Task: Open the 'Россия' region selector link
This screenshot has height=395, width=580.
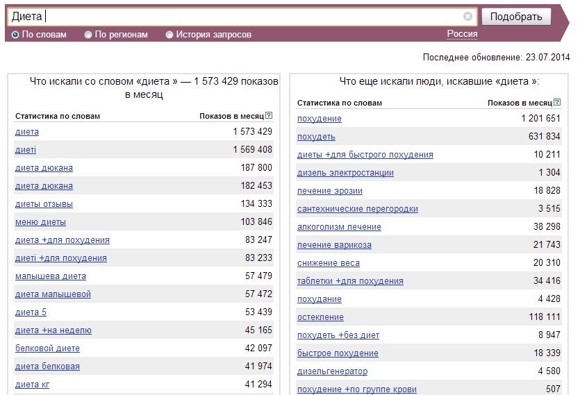Action: point(462,34)
